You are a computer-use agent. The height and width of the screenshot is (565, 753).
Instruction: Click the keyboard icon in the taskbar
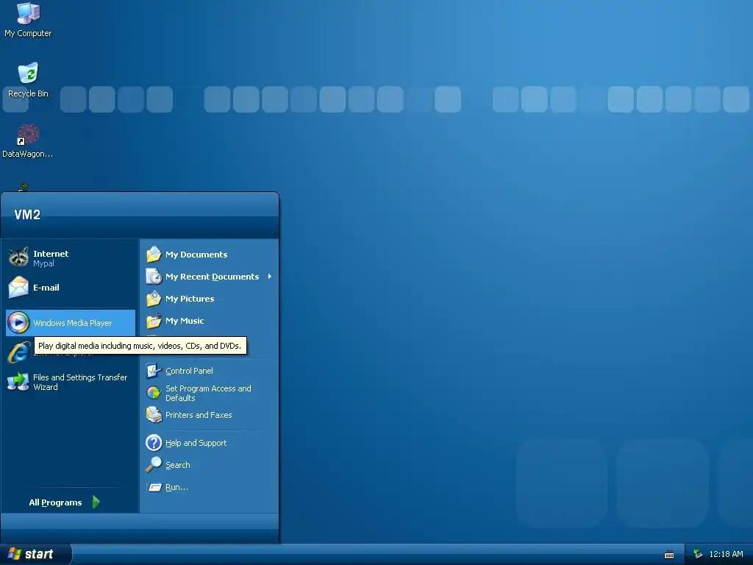(x=669, y=555)
